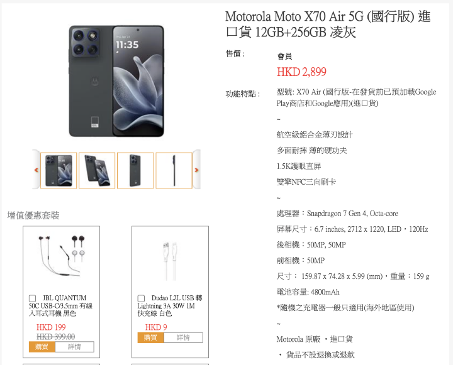Click 購買 button under Dudao cable
453x365 pixels.
[150, 337]
